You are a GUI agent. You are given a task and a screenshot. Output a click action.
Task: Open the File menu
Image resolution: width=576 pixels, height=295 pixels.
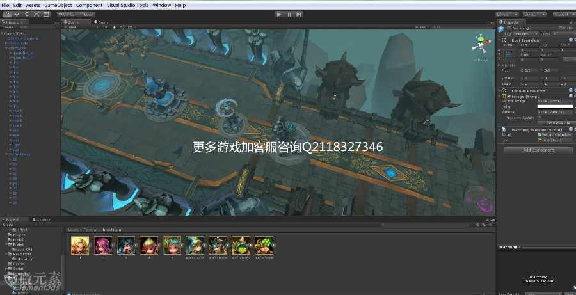[x=5, y=6]
